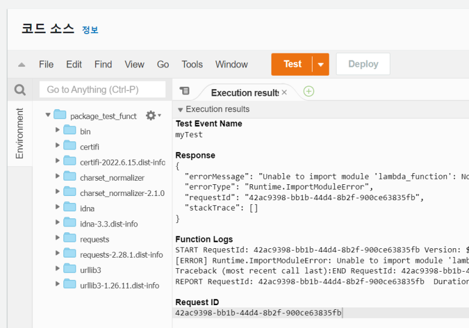
Task: Click the orange Test button
Action: coord(292,65)
